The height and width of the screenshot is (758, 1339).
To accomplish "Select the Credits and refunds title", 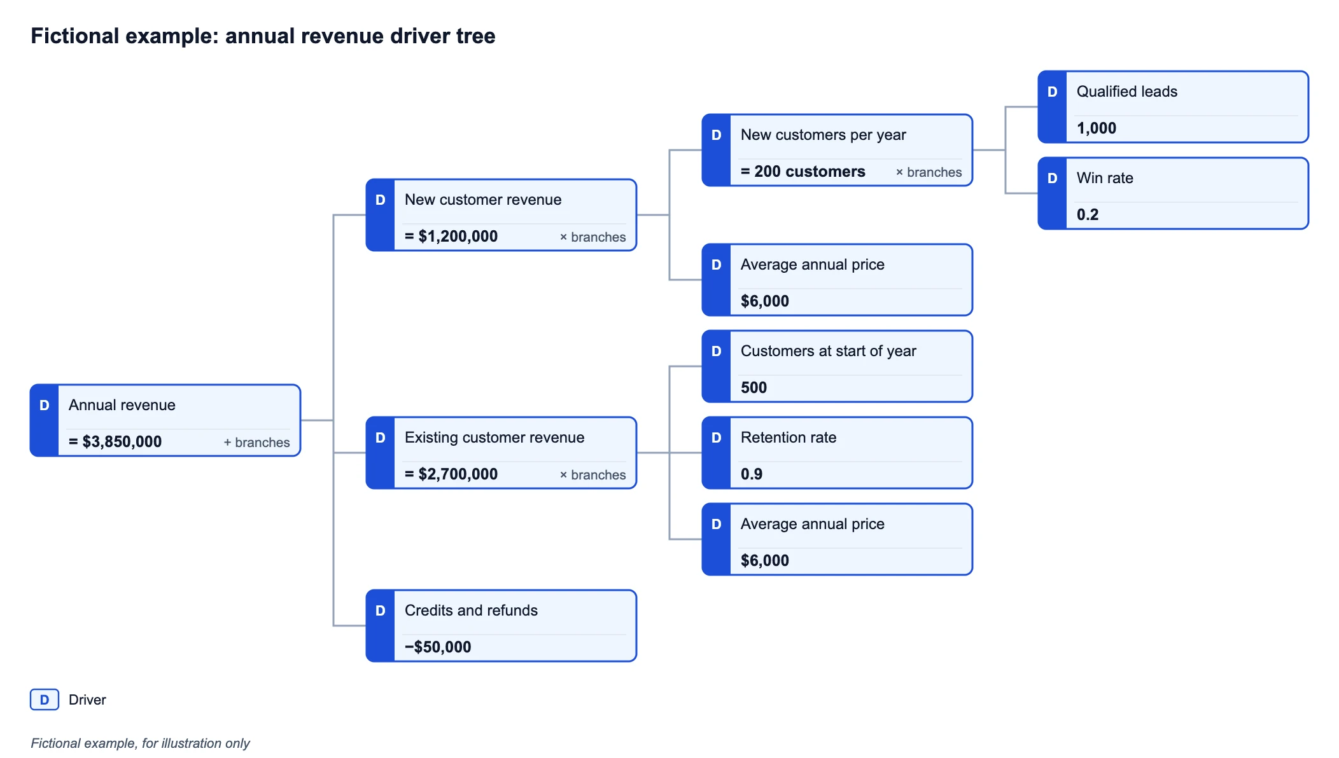I will click(471, 610).
